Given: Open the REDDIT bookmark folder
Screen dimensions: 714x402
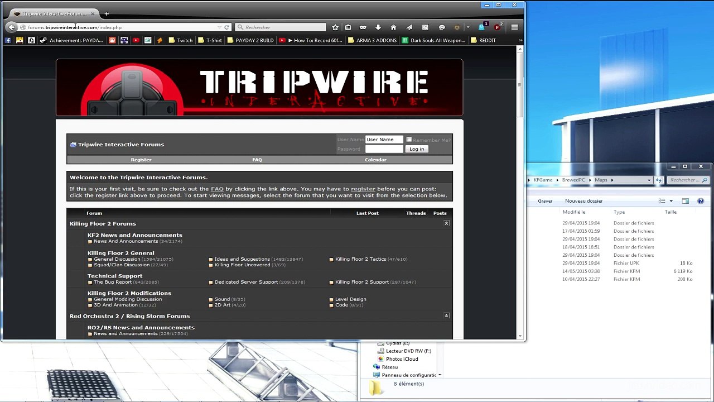Looking at the screenshot, I should point(483,40).
